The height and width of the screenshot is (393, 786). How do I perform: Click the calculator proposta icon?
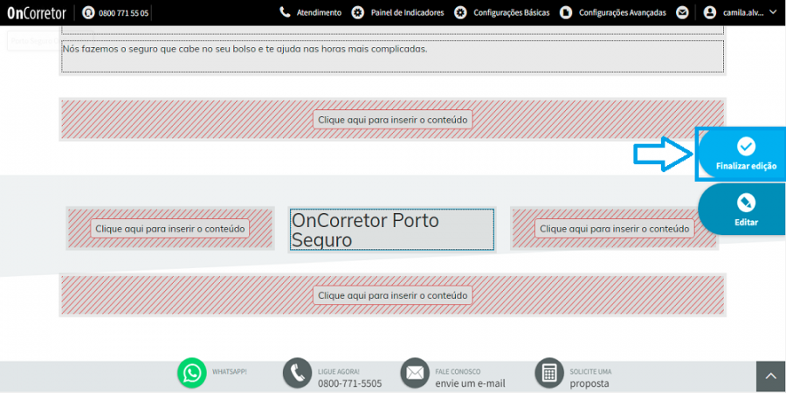pyautogui.click(x=550, y=372)
